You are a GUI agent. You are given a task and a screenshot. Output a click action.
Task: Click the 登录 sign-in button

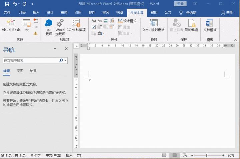(x=180, y=4)
